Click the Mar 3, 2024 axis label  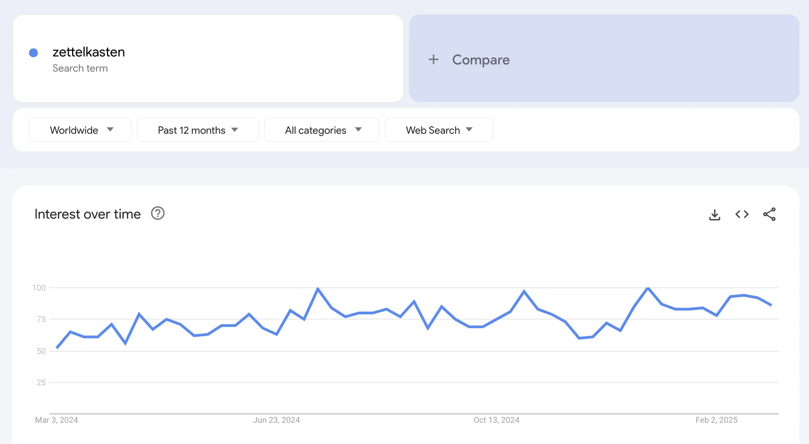click(x=57, y=420)
